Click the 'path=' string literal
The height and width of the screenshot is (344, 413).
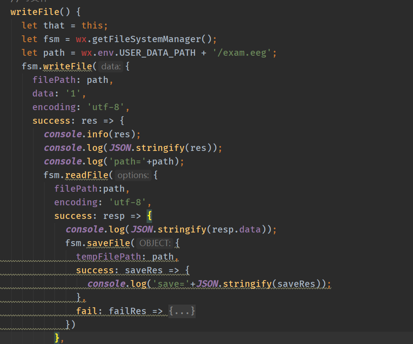(128, 162)
